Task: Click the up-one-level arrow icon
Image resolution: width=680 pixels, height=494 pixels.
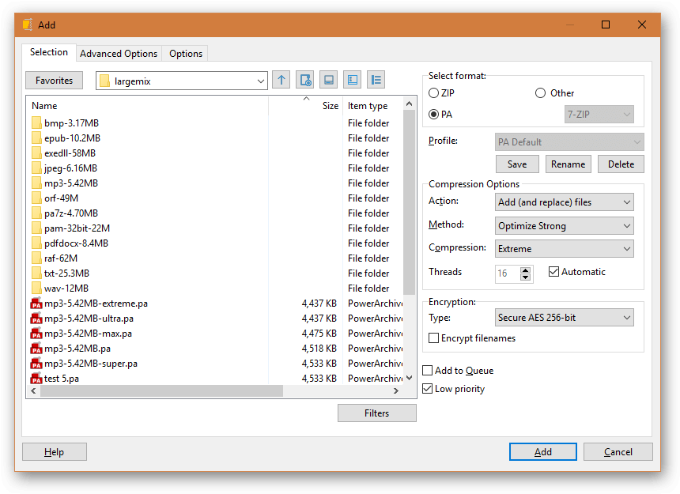Action: [281, 80]
